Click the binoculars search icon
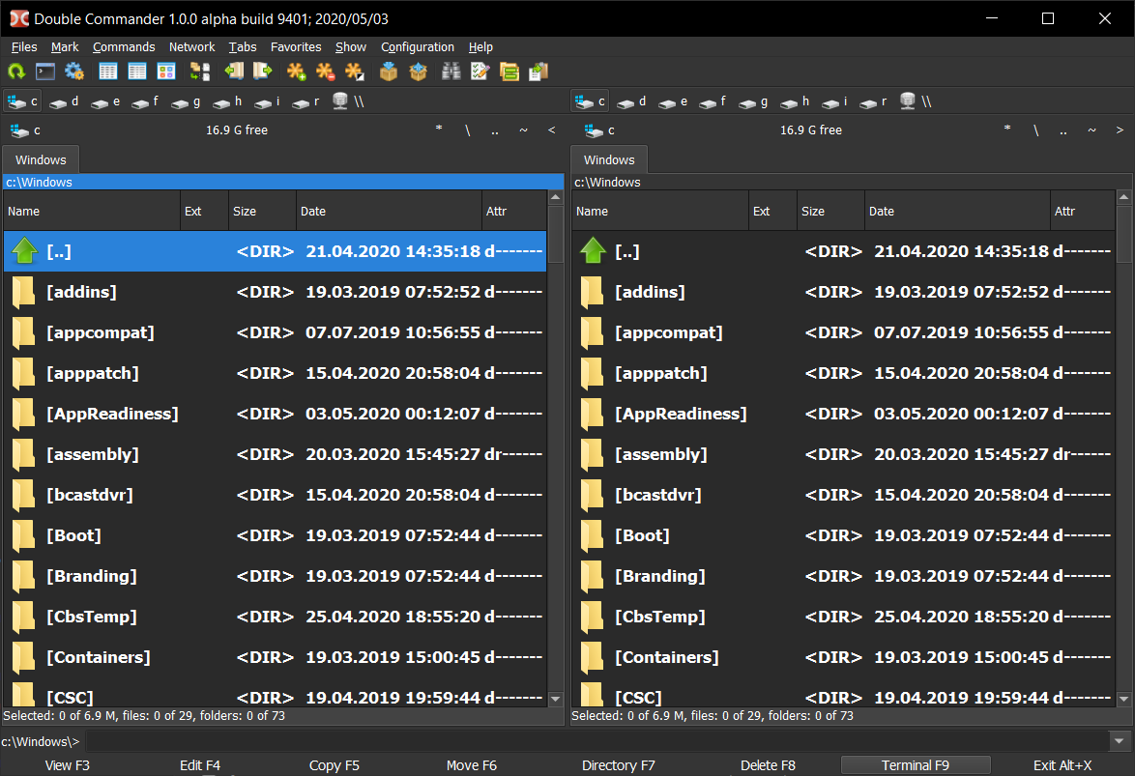This screenshot has width=1135, height=776. pyautogui.click(x=451, y=72)
